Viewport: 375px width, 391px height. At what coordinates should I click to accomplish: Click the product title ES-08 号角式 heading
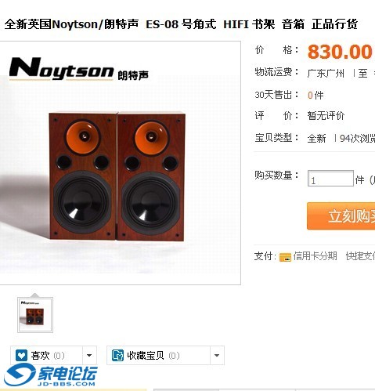181,24
